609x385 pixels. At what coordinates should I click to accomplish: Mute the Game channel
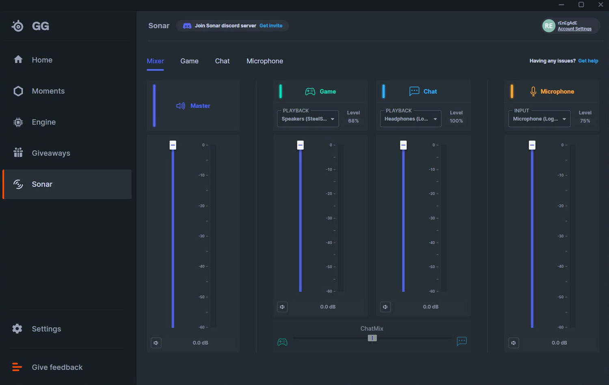tap(283, 307)
